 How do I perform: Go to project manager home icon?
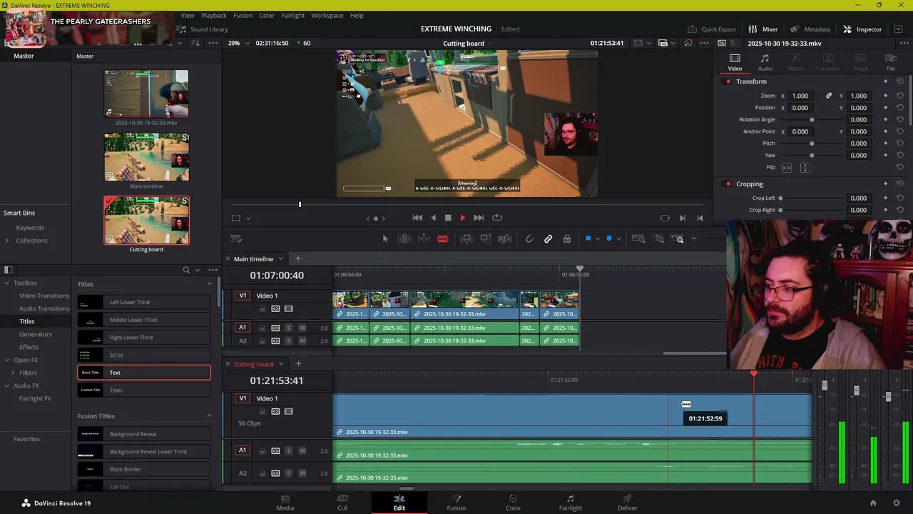tap(872, 503)
